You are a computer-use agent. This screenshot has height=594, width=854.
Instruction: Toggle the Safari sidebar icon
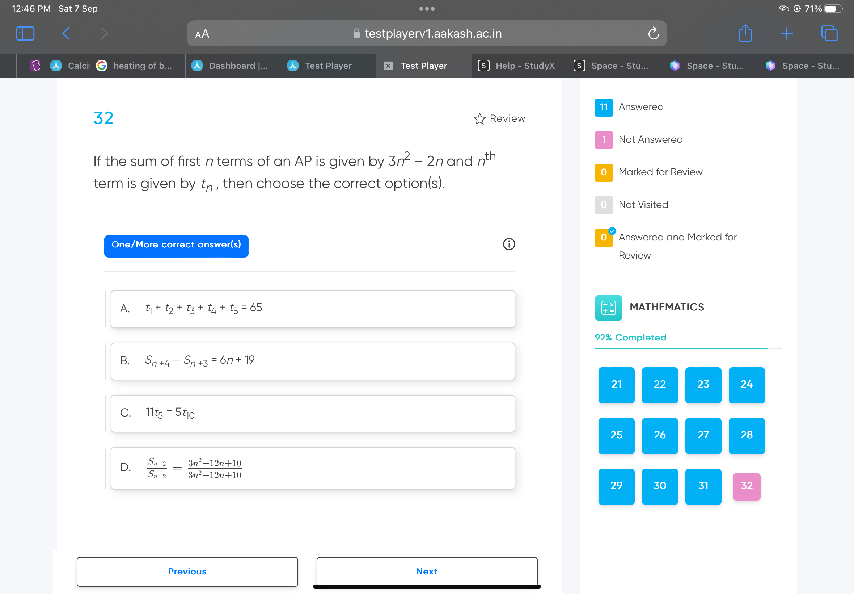coord(25,33)
